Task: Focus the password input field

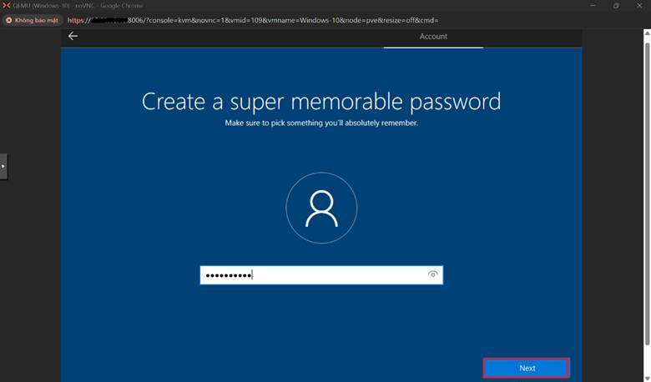Action: coord(334,275)
